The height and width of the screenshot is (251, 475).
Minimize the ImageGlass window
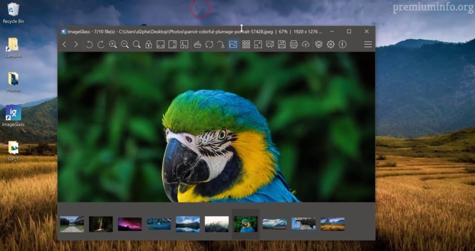[332, 31]
